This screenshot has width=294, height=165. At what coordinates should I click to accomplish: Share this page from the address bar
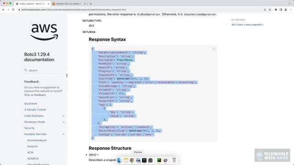coord(265,10)
